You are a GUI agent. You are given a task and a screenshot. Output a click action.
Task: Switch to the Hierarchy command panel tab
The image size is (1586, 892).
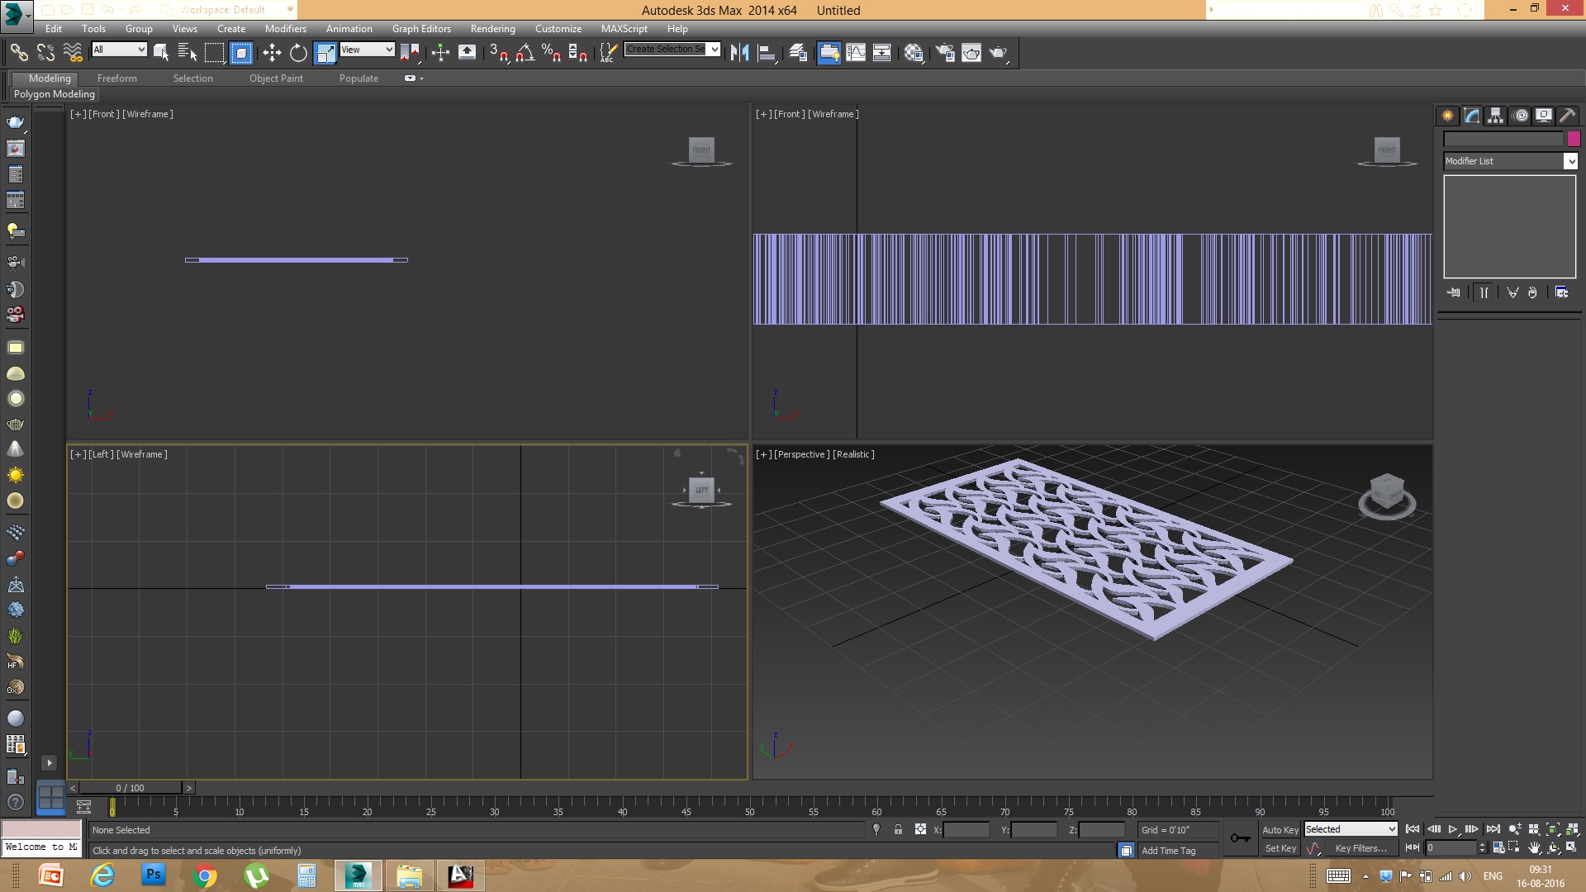click(1495, 116)
